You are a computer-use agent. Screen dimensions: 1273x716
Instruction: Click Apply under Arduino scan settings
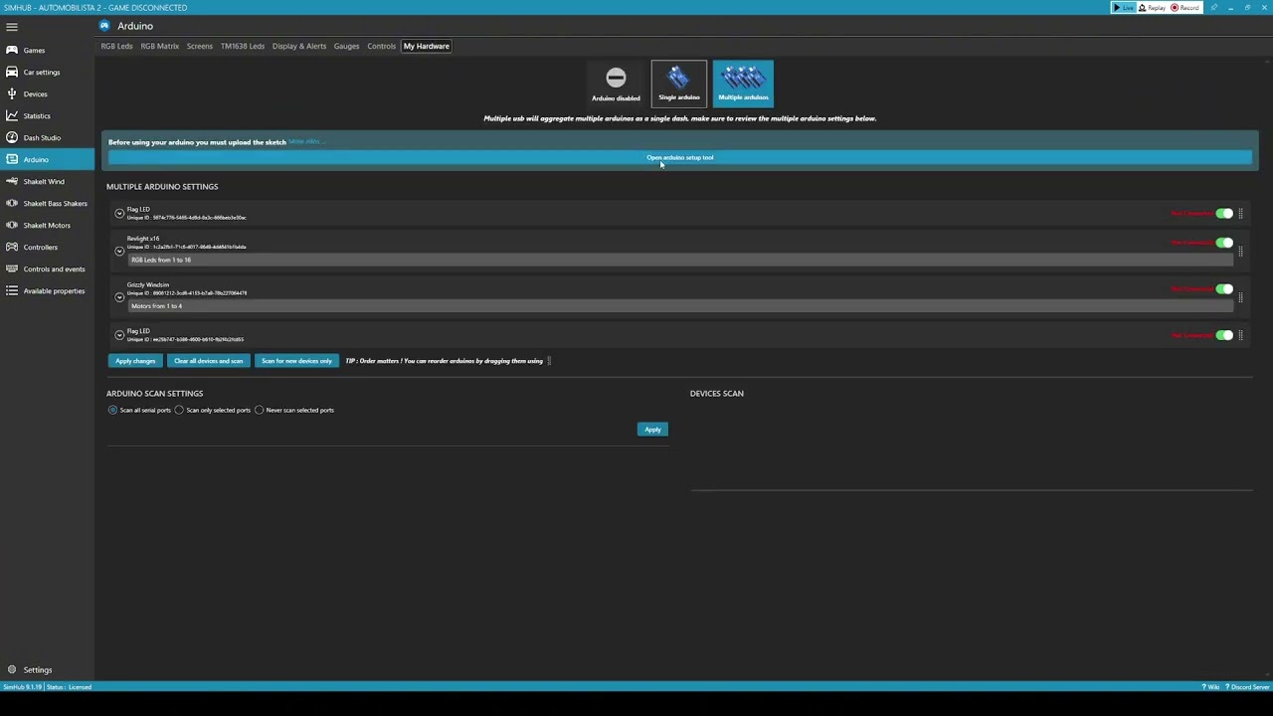(x=652, y=430)
